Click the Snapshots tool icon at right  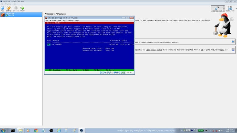pos(233,50)
